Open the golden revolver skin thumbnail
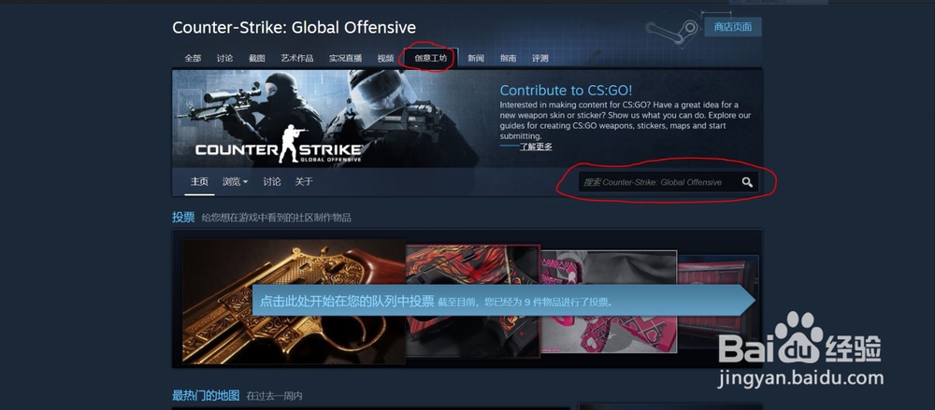This screenshot has height=410, width=935. point(294,301)
